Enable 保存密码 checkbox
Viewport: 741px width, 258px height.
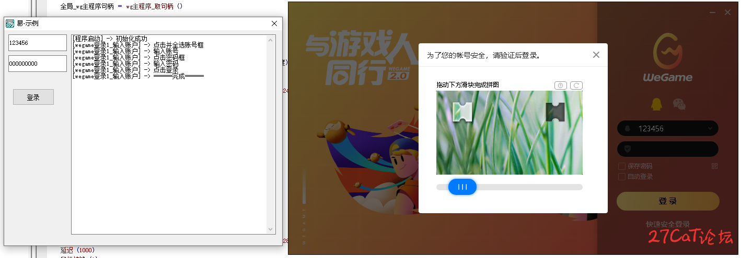[621, 166]
